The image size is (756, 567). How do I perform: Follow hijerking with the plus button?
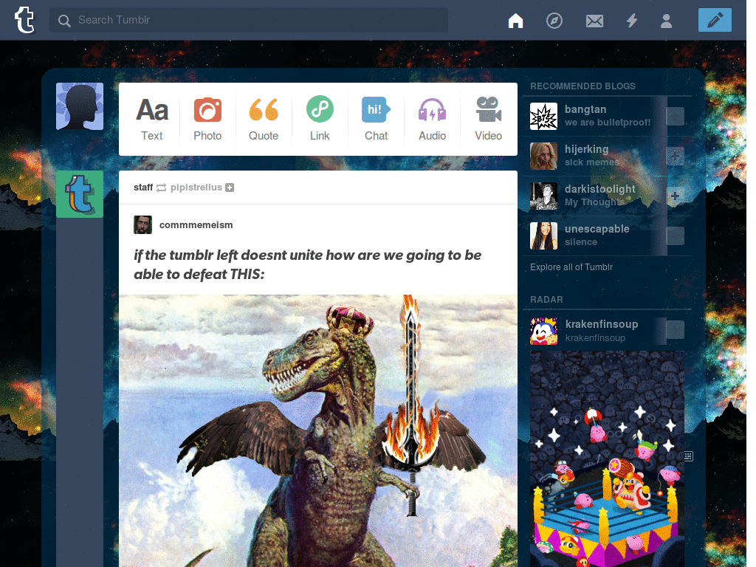(x=676, y=157)
